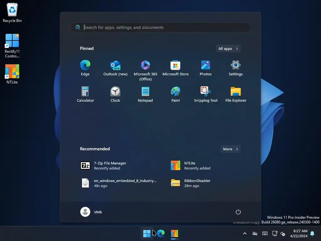Click the Start button on the taskbar
The image size is (321, 241).
pyautogui.click(x=147, y=233)
